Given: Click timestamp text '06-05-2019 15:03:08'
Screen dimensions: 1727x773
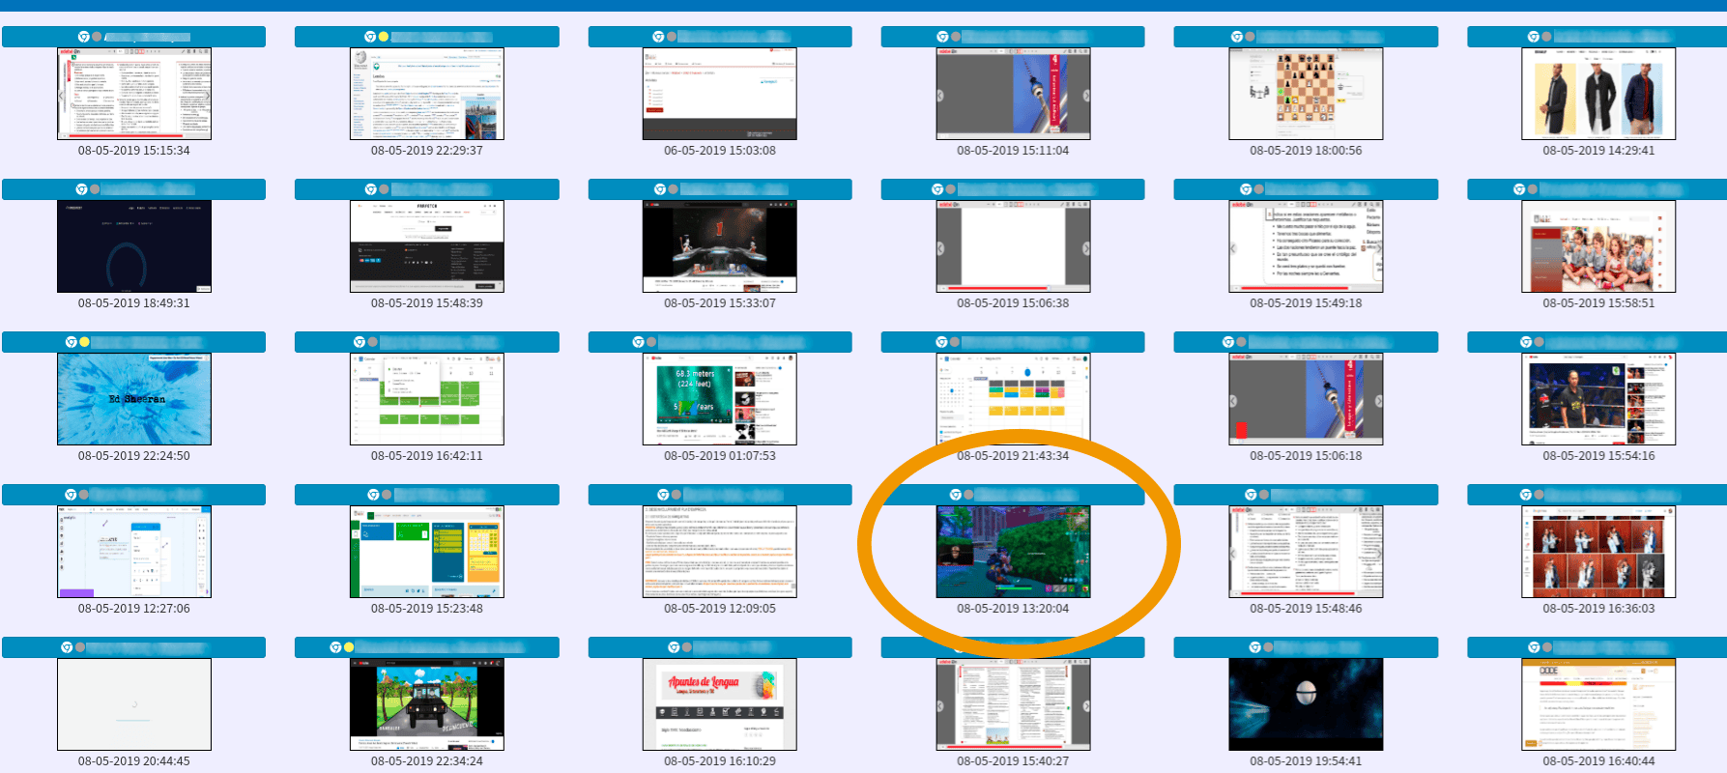Looking at the screenshot, I should tap(720, 151).
